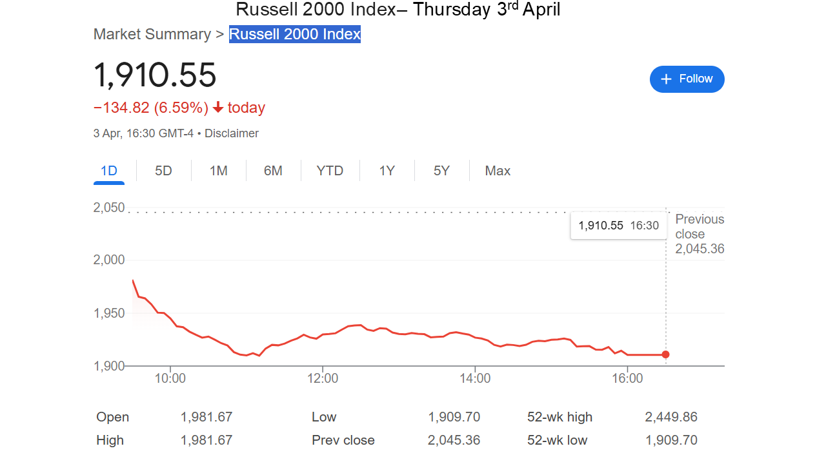Open the 1M time range tab

pos(218,171)
